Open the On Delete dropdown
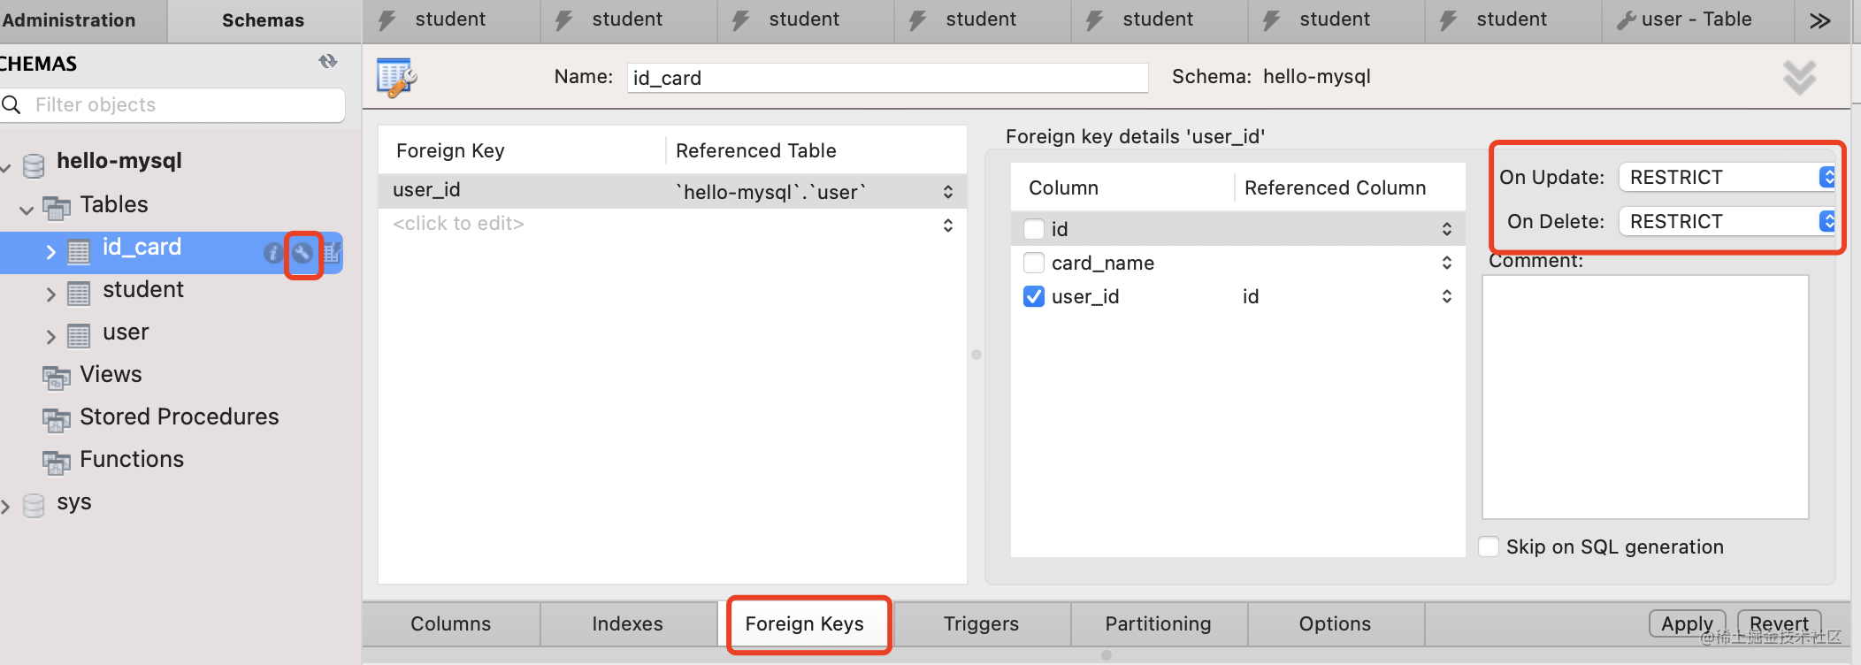1861x665 pixels. tap(1727, 221)
